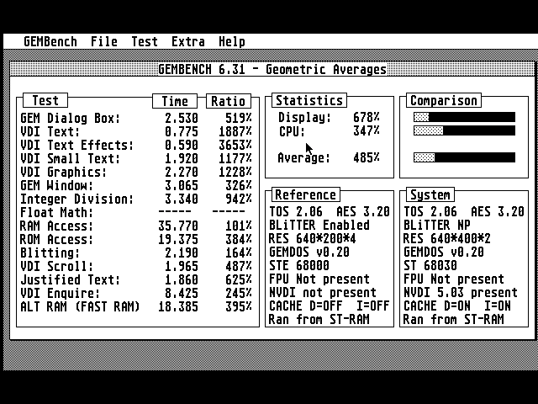
Task: Click the Ratio column header
Action: point(229,101)
